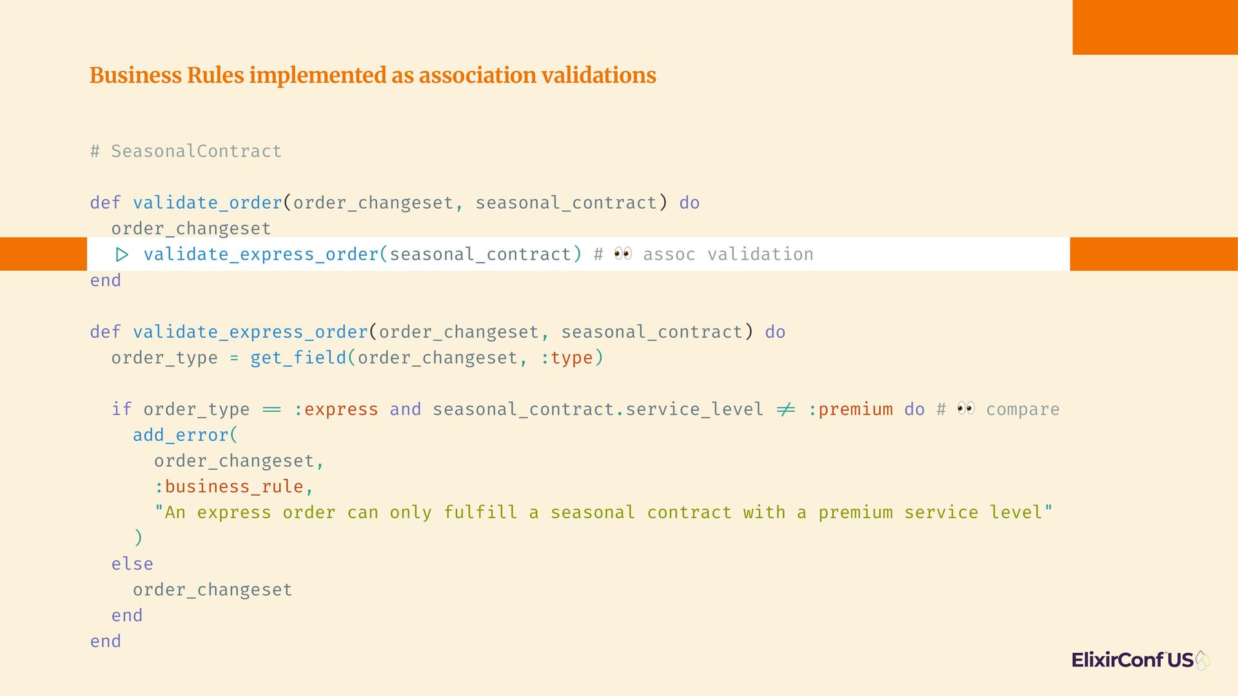Click the orange bar right of highlighted line

pos(1154,254)
